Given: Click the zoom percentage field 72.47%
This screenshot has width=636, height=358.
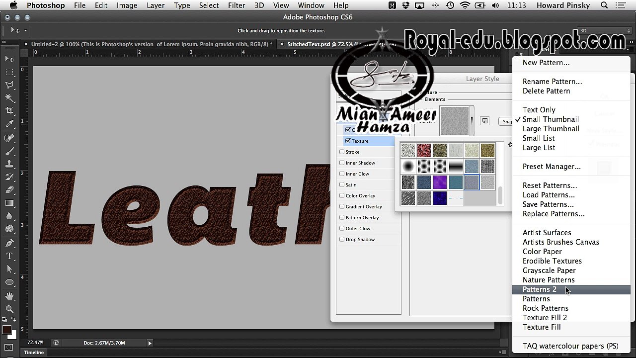Looking at the screenshot, I should [36, 343].
